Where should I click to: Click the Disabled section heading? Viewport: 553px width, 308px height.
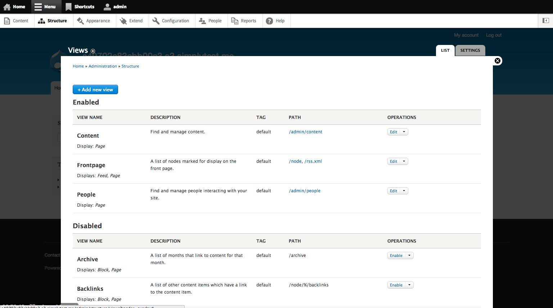click(87, 226)
